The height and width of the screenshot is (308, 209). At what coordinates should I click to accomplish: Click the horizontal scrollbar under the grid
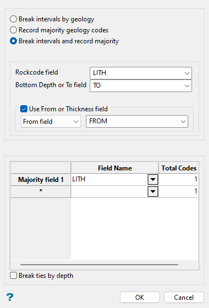point(99,265)
